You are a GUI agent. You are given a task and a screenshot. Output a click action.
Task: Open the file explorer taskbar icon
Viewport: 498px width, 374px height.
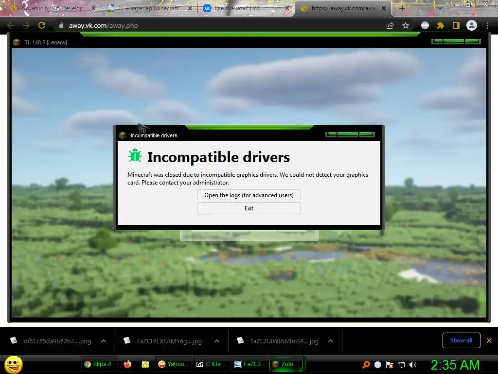145,364
